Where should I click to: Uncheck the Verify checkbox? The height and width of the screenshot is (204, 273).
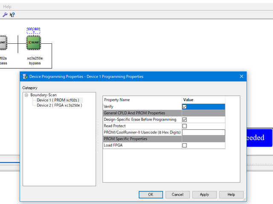[x=185, y=107]
